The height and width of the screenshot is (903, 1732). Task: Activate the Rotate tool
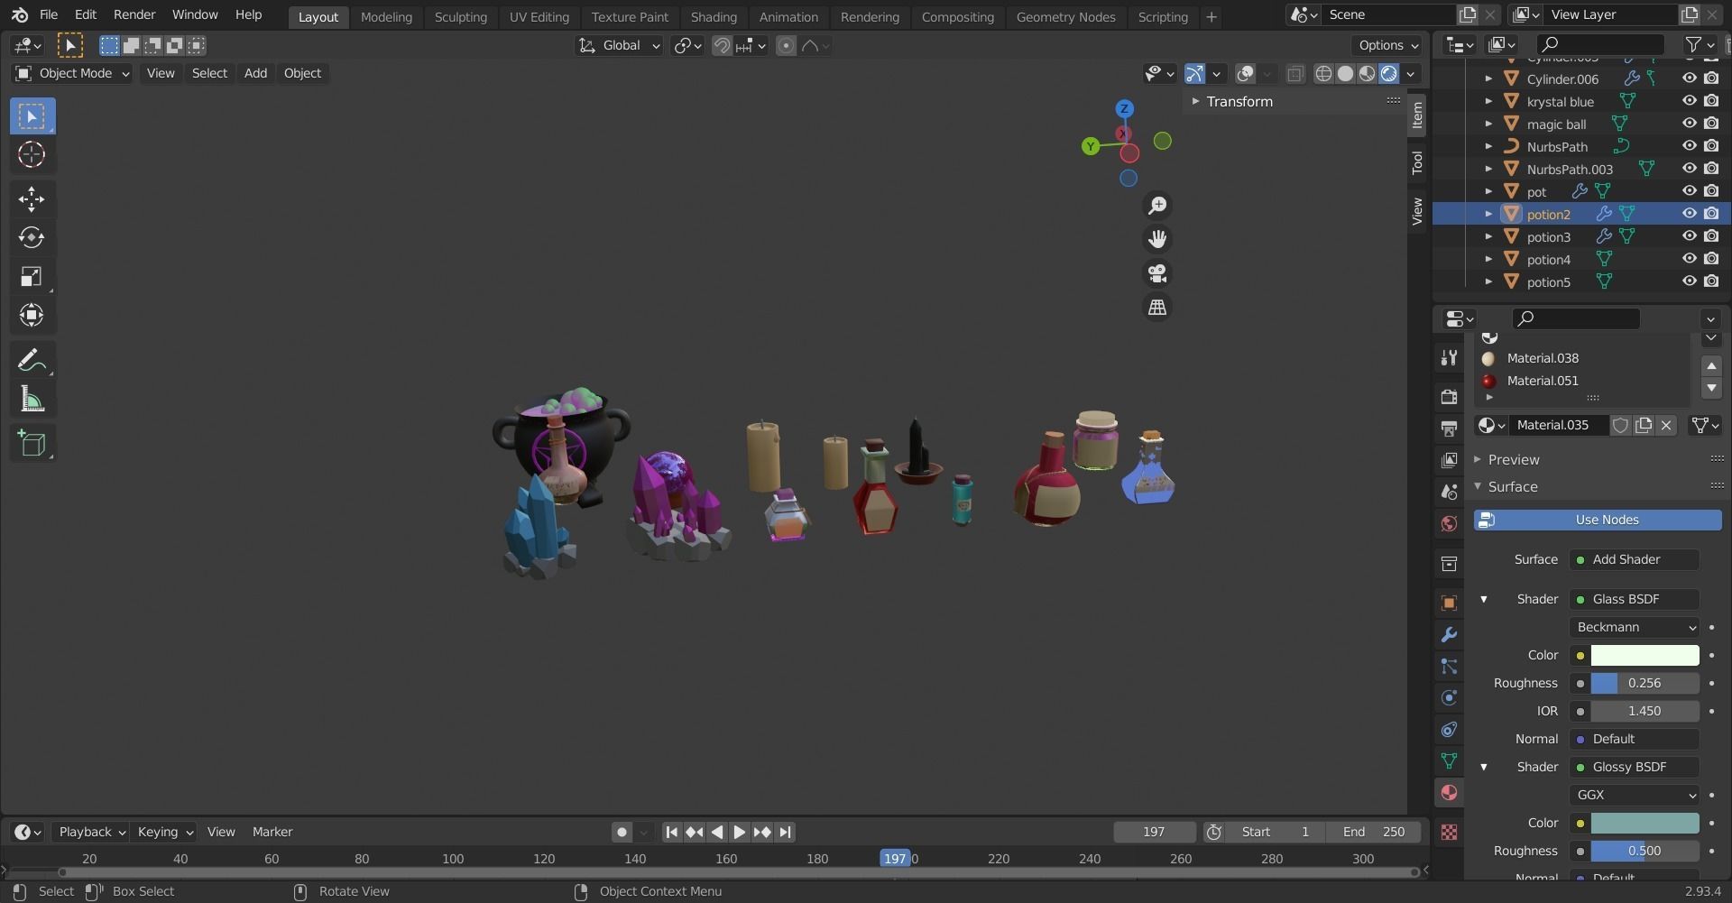32,237
